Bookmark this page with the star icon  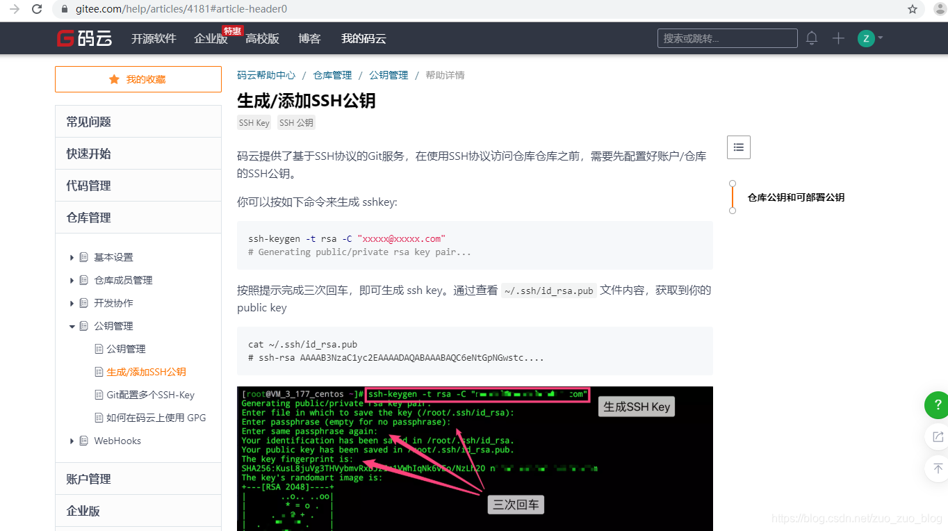913,9
